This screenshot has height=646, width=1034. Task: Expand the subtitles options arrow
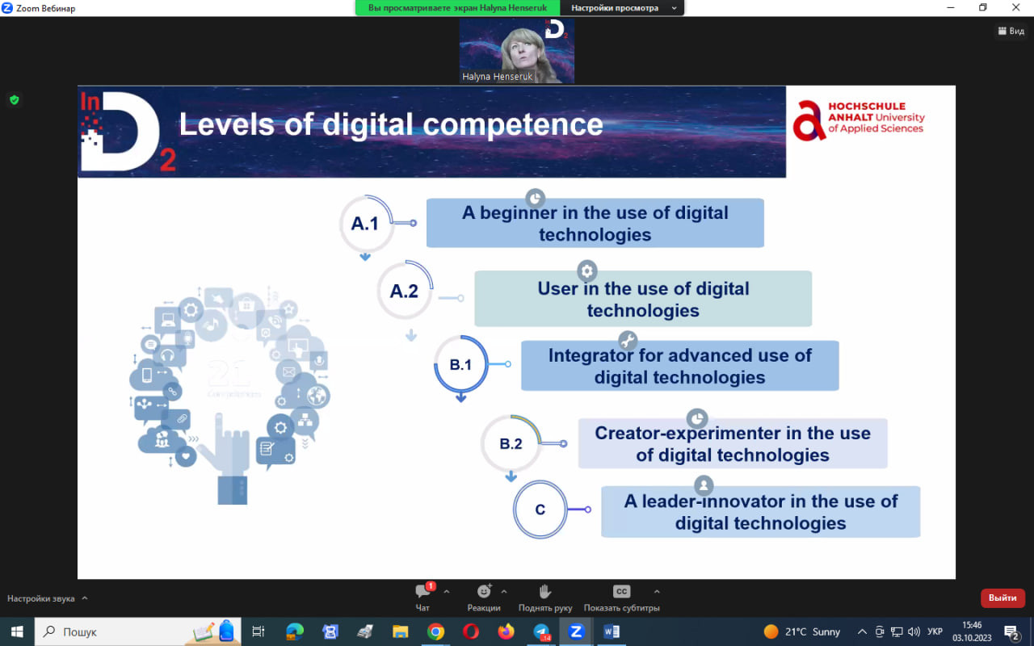click(x=657, y=591)
